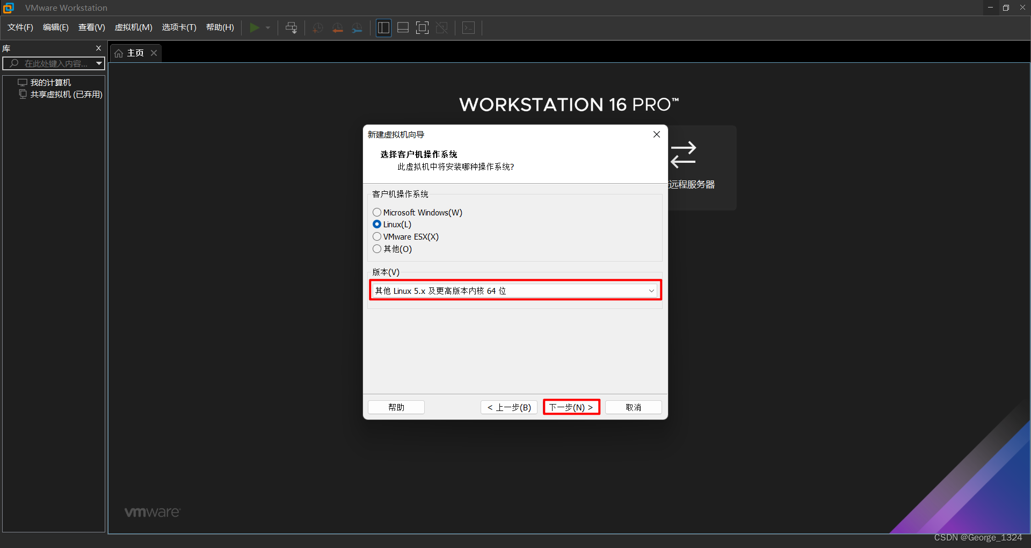The height and width of the screenshot is (548, 1031).
Task: Close the library panel
Action: pyautogui.click(x=99, y=48)
